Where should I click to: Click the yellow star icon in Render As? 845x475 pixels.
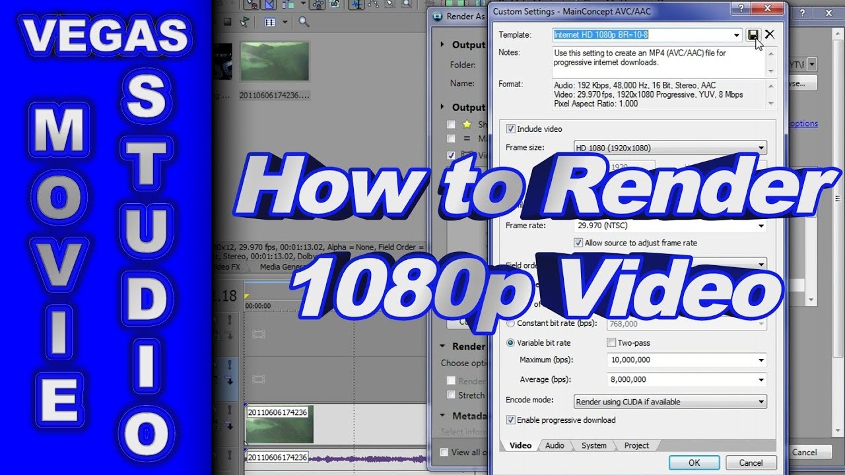pos(467,124)
